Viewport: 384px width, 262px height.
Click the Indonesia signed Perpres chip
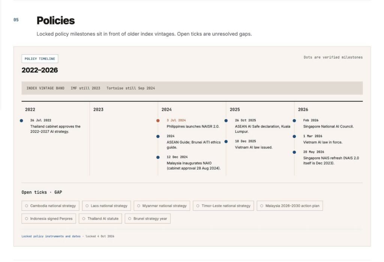(x=49, y=218)
